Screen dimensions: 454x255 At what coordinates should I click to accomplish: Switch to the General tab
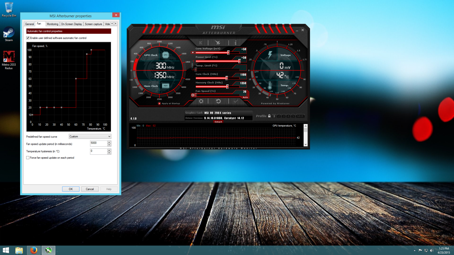(x=30, y=24)
